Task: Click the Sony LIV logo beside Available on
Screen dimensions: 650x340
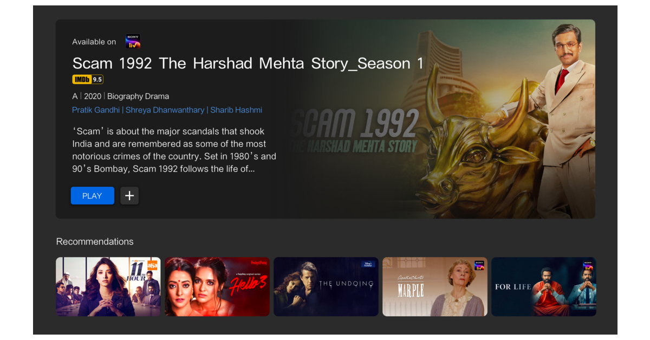Action: coord(133,41)
